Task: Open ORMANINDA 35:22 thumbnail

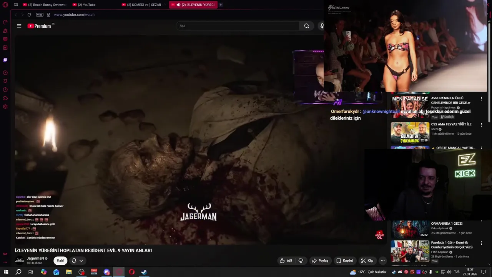Action: [410, 229]
